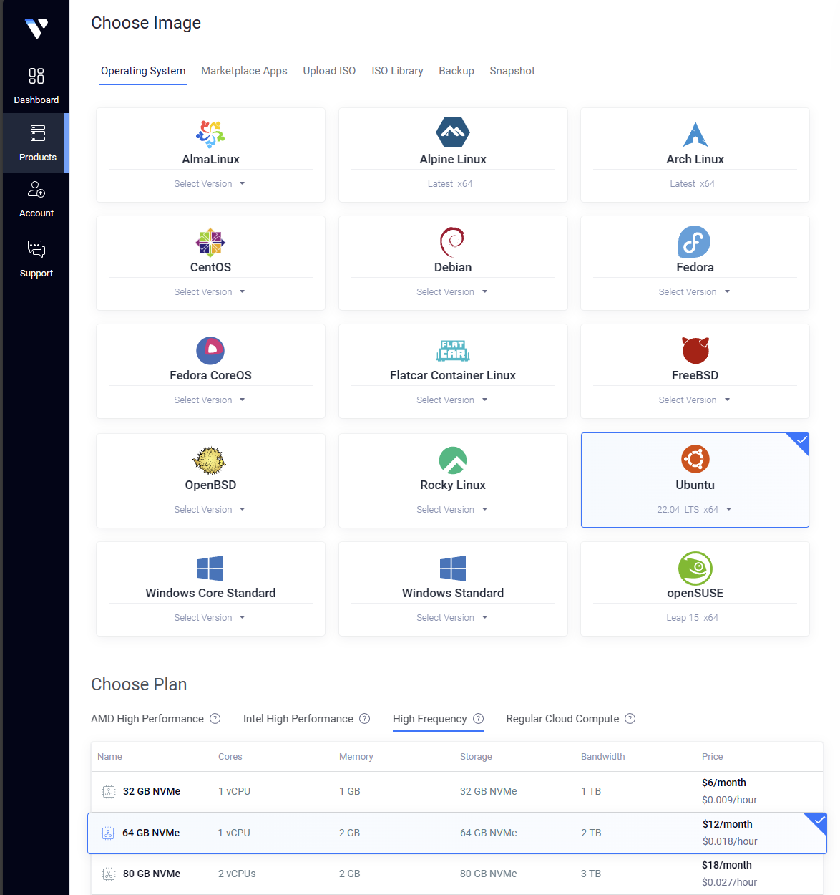The height and width of the screenshot is (895, 840).
Task: Open the Dashboard sidebar icon
Action: (36, 76)
